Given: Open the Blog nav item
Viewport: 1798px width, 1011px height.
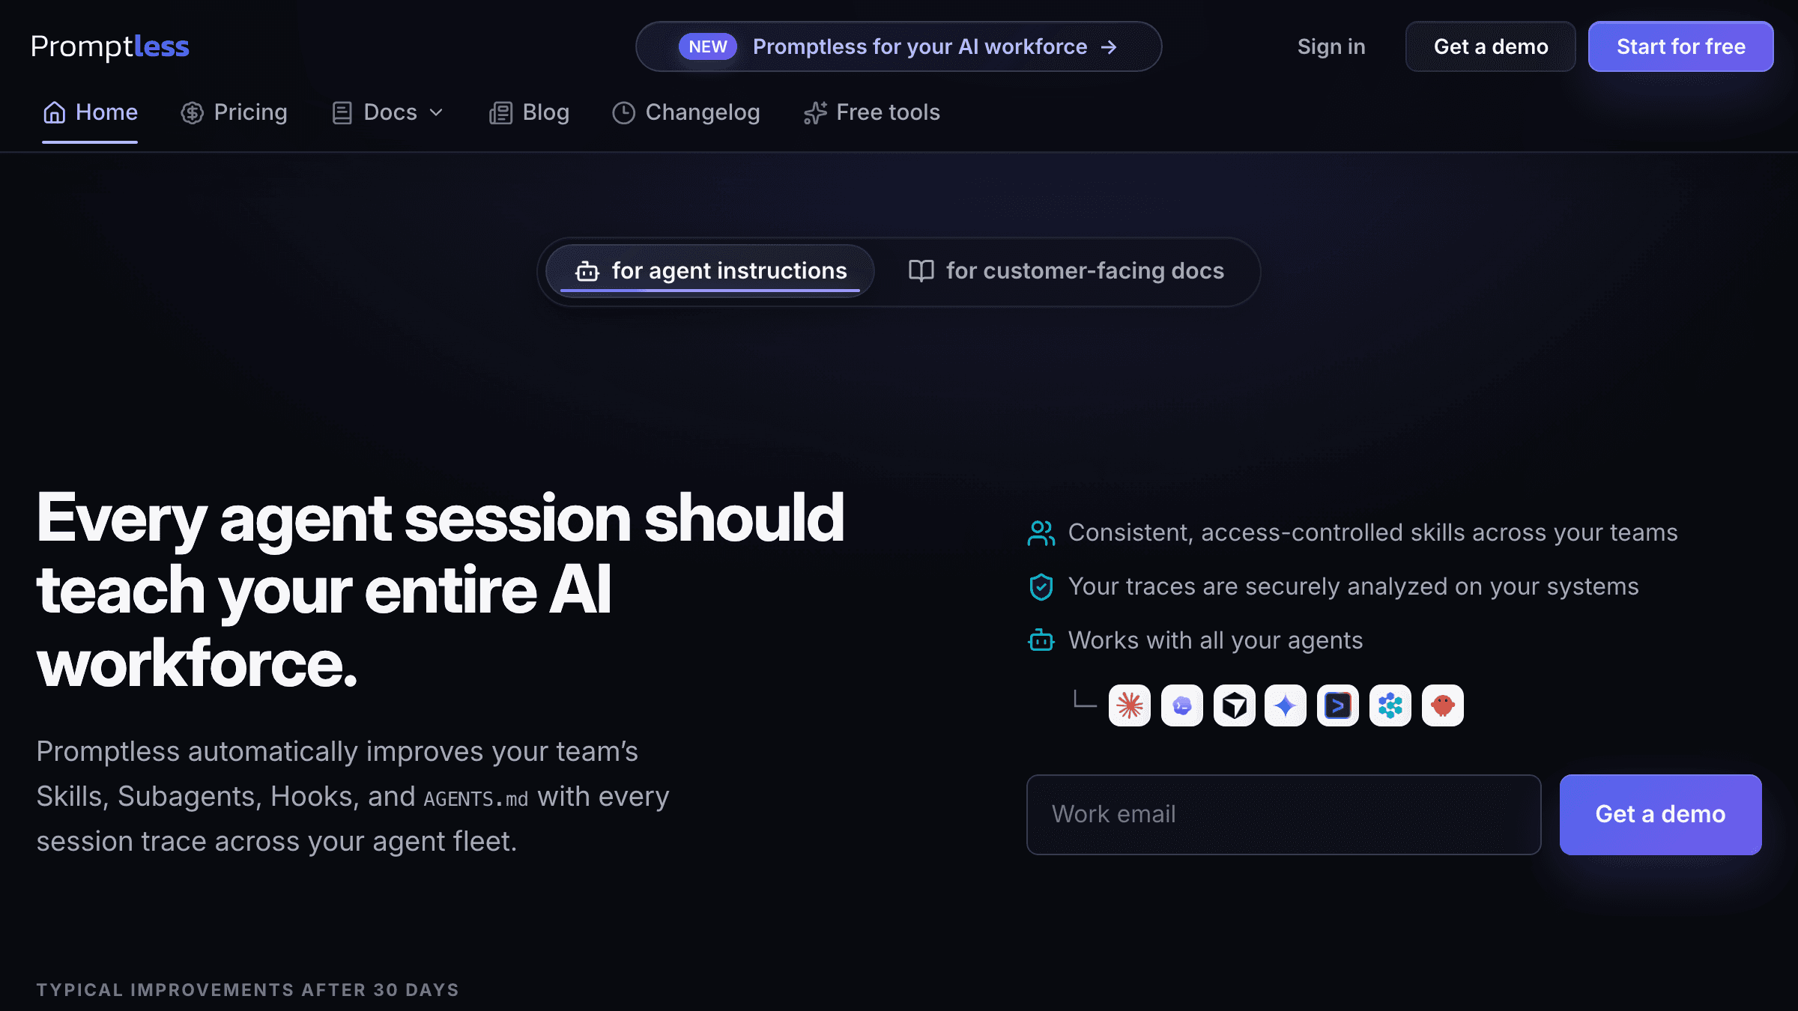Looking at the screenshot, I should pyautogui.click(x=530, y=112).
